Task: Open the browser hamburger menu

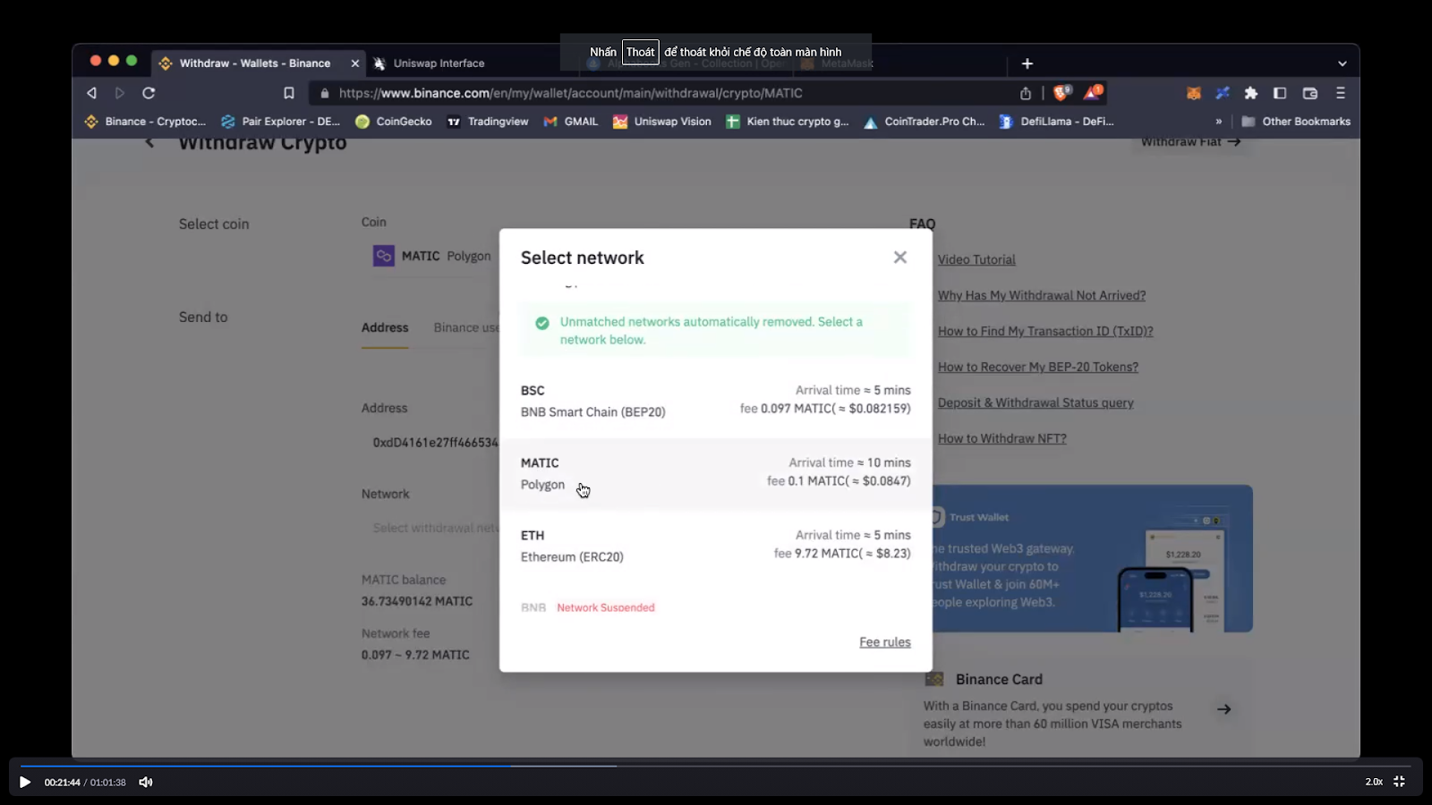Action: (x=1341, y=93)
